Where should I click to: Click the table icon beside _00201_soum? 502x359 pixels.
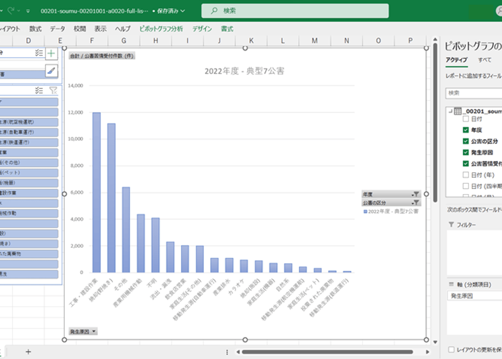pyautogui.click(x=458, y=111)
